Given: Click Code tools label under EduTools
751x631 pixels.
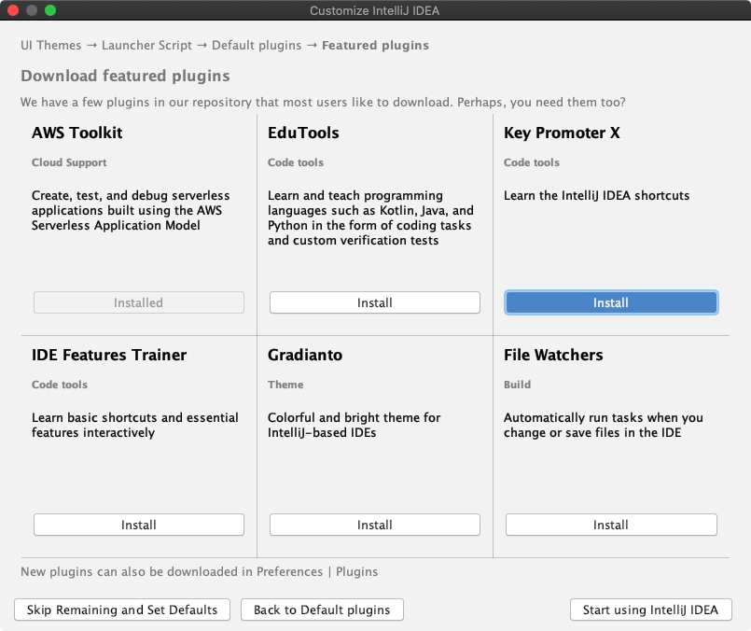Looking at the screenshot, I should [296, 162].
